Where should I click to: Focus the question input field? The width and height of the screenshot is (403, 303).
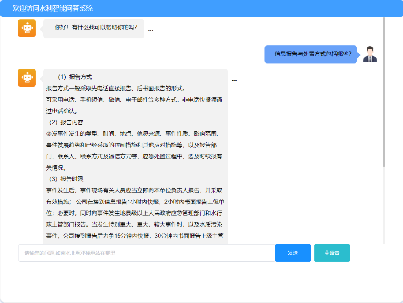click(147, 253)
